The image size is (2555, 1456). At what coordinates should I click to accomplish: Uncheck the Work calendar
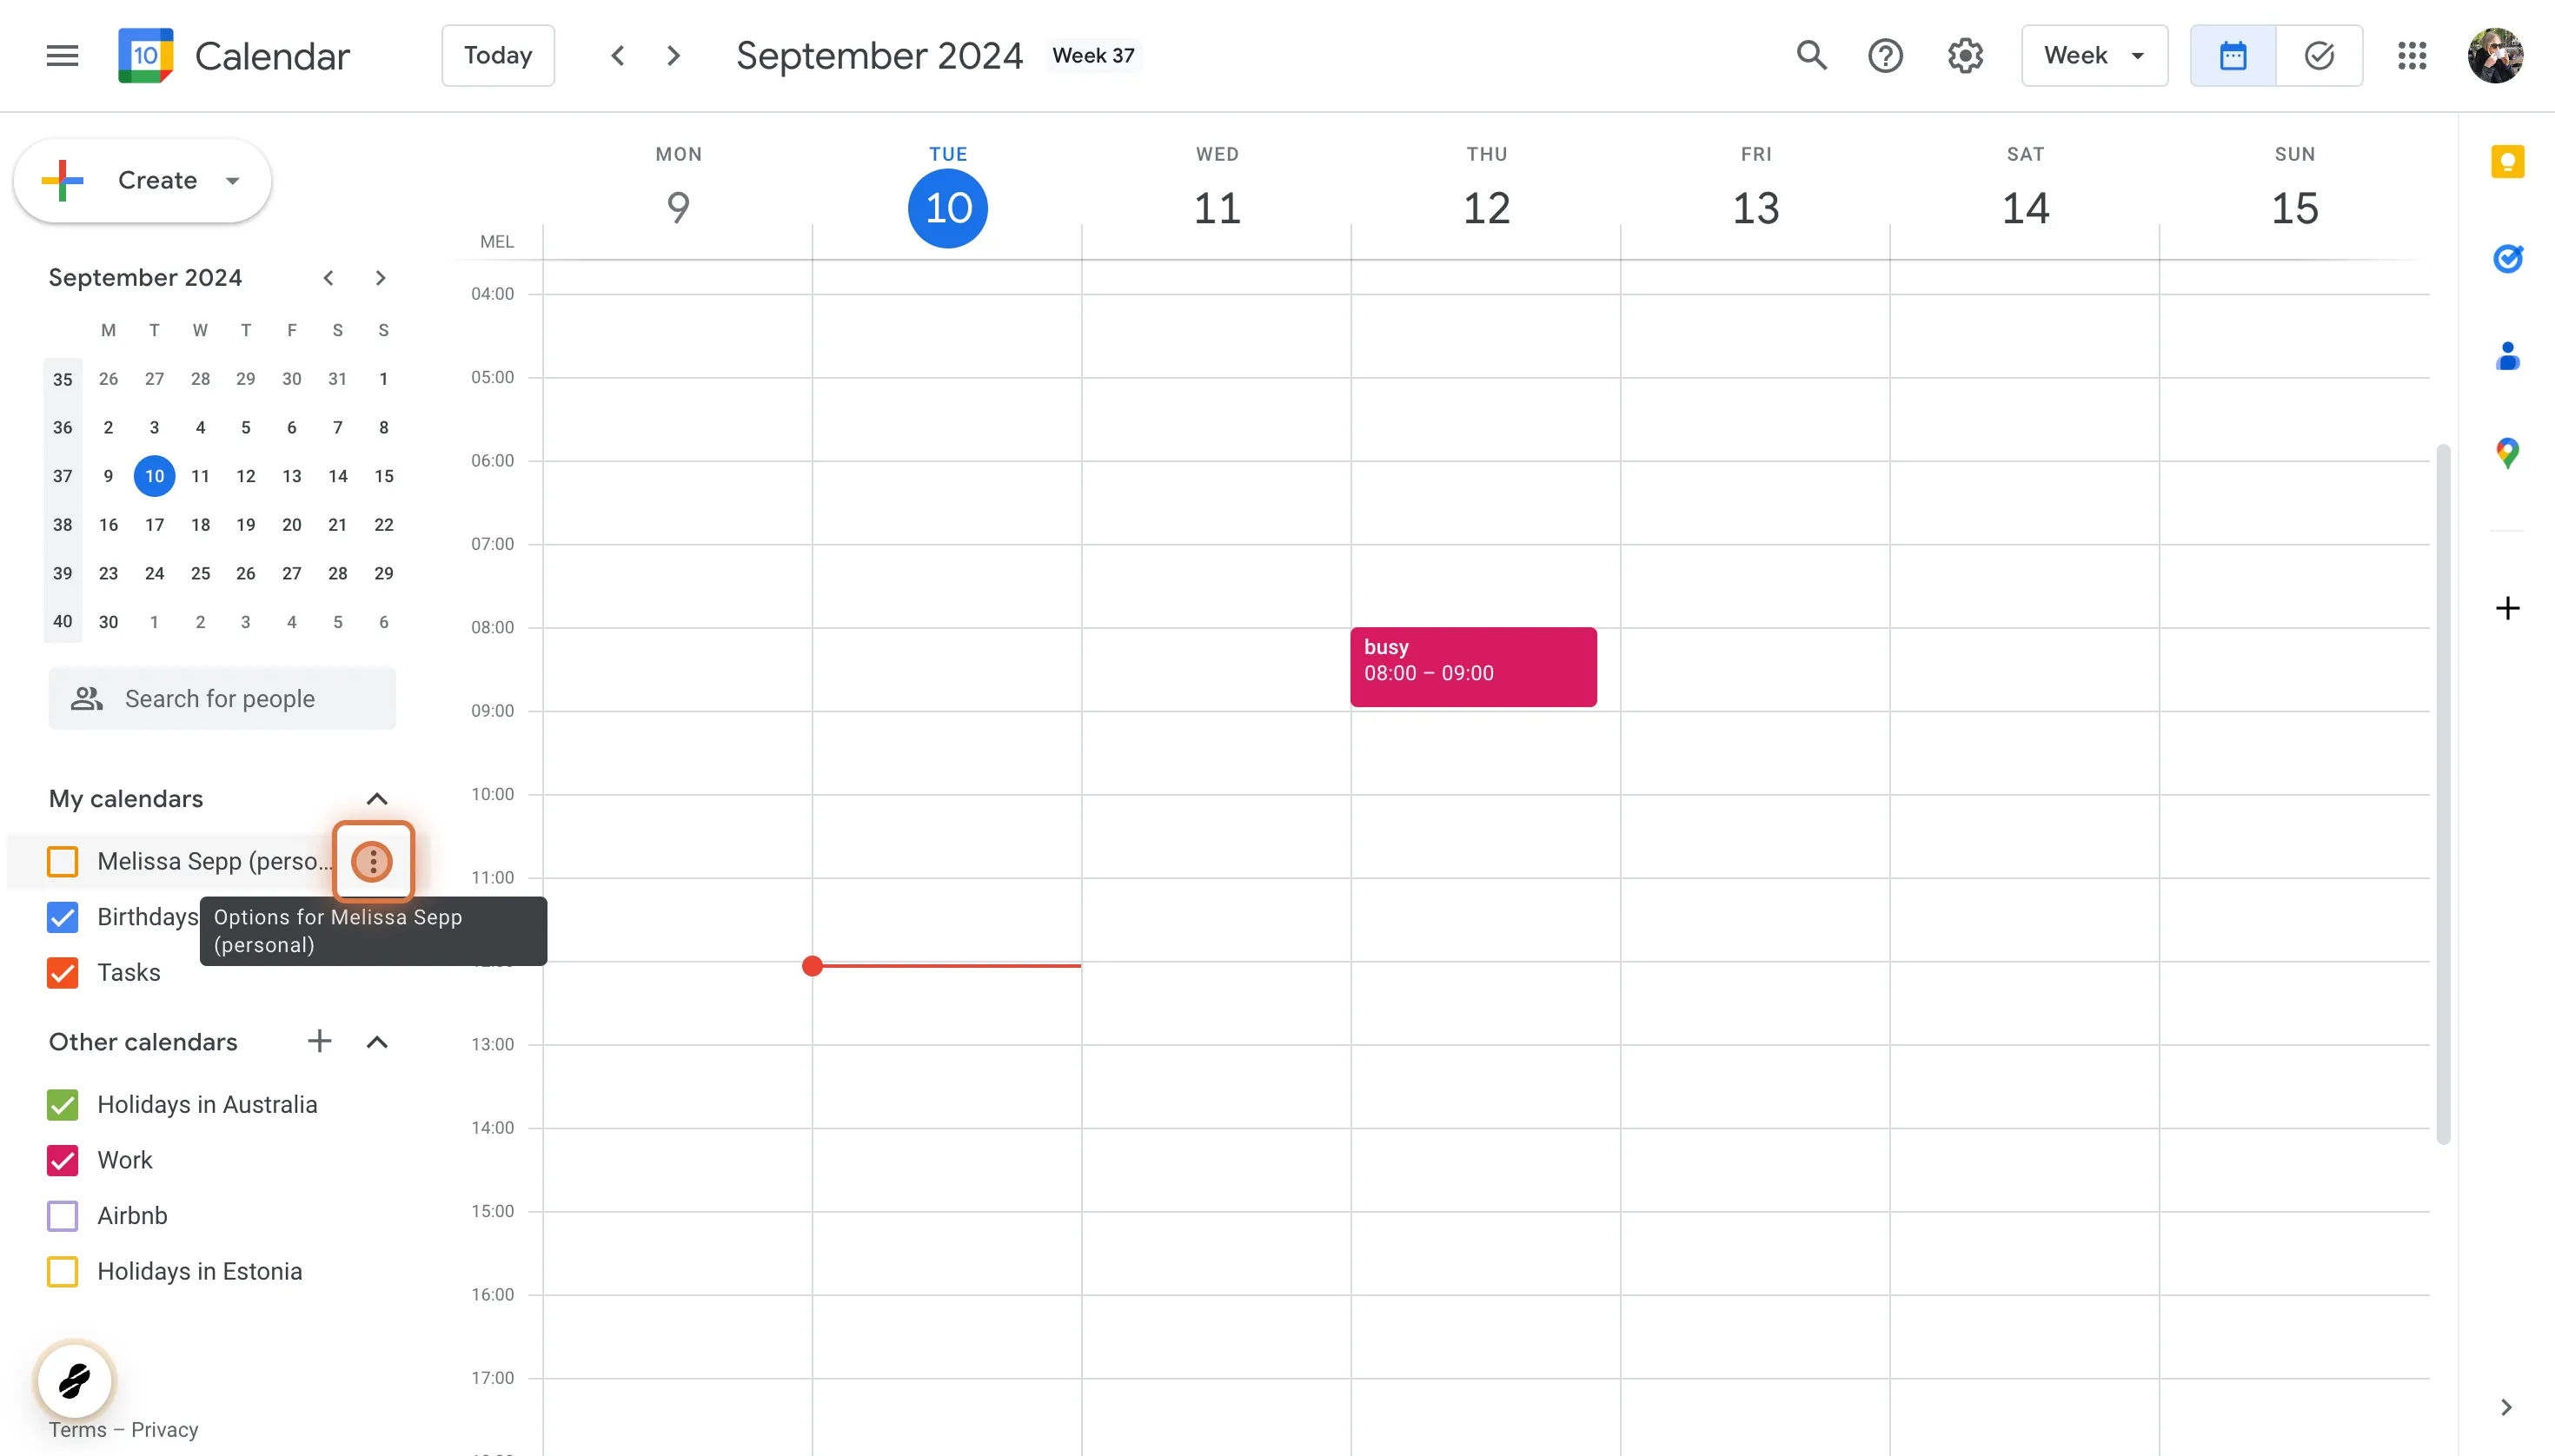(x=62, y=1160)
